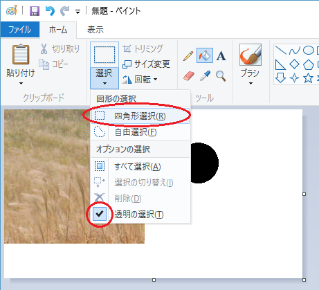Viewport: 319px width, 290px height.
Task: Select the Fill with color bucket tool
Action: click(x=205, y=55)
